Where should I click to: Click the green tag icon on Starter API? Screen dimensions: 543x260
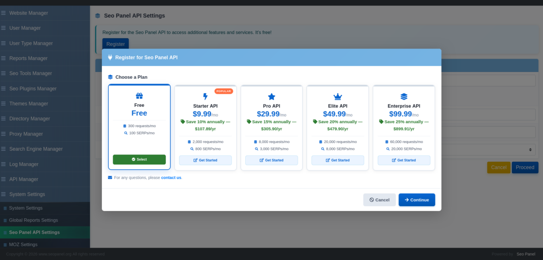click(183, 122)
